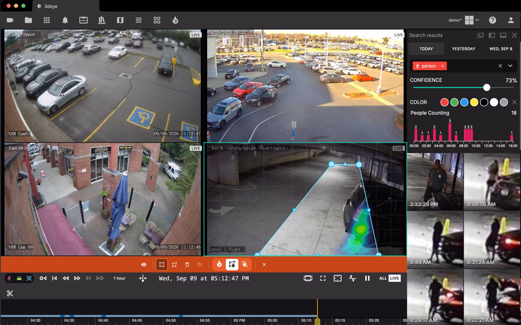Screen dimensions: 521x325
Task: Select the polygon zone tool in orange bar
Action: (x=174, y=264)
